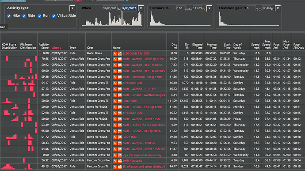The image size is (305, 171).
Task: Edit the When start date 07/03/2017
Action: (110, 8)
